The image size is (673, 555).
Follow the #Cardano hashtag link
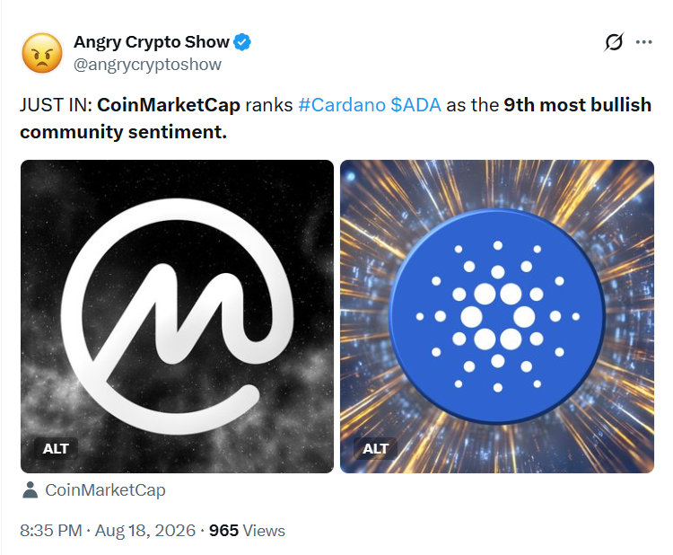click(342, 105)
